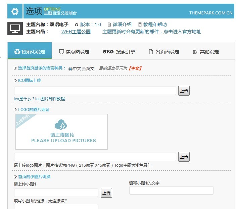This screenshot has width=238, height=209.
Task: Open the 焦点图设定 tab
Action: [x=74, y=52]
